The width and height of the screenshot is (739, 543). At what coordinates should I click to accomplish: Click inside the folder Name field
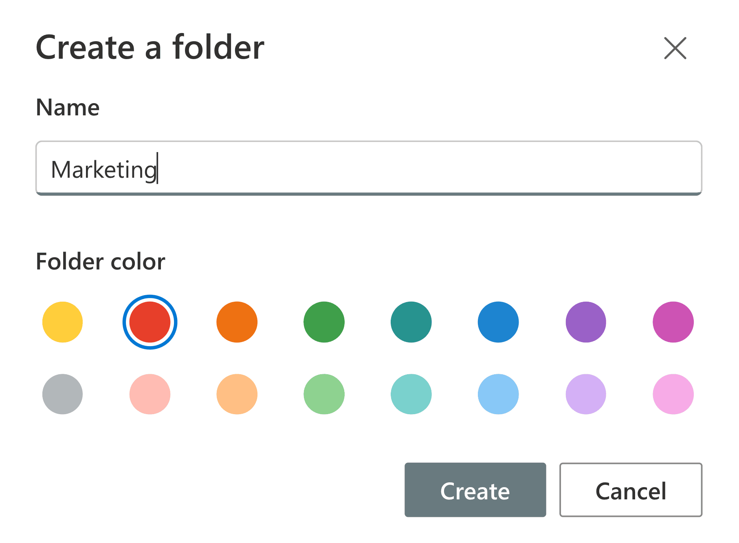pyautogui.click(x=369, y=168)
